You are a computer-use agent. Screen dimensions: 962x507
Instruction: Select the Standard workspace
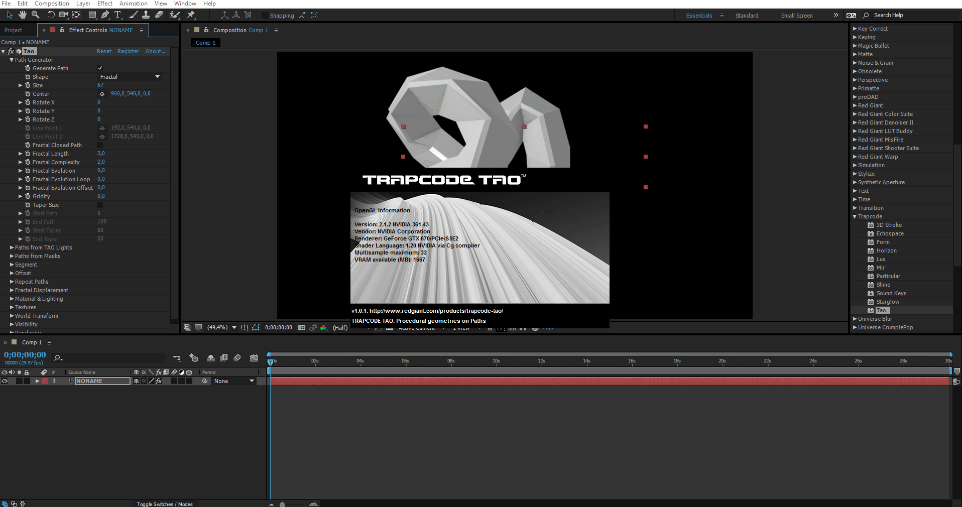click(747, 16)
